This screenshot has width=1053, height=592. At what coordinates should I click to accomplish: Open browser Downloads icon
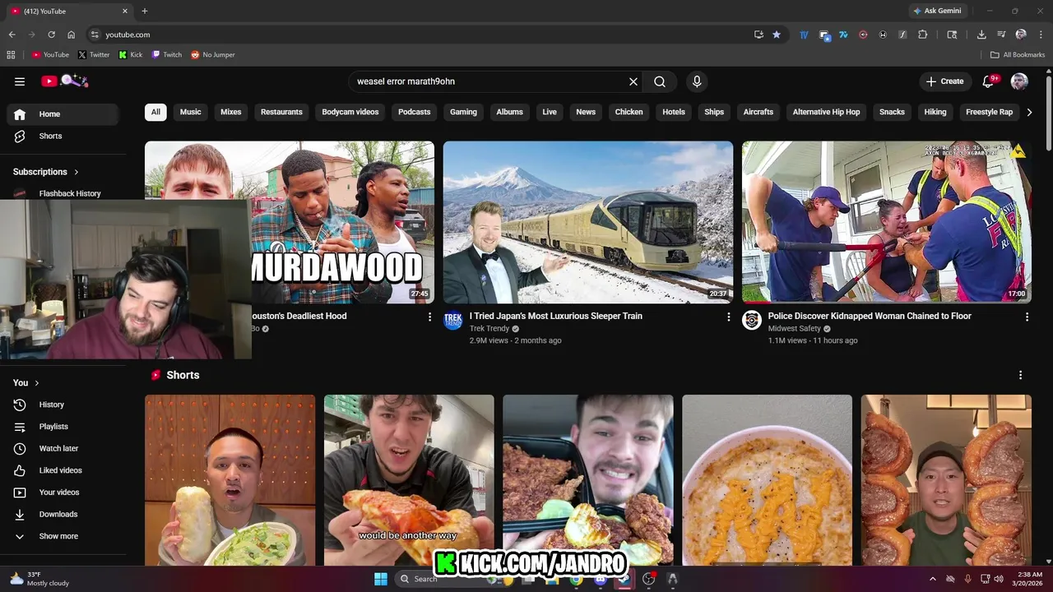(981, 35)
